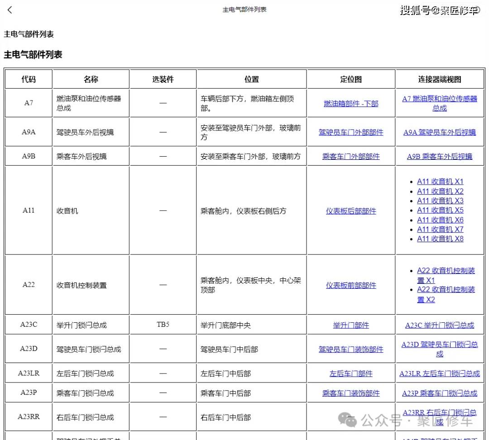Go back with the top-left arrow
Viewport: 489px width, 440px height.
pyautogui.click(x=10, y=10)
